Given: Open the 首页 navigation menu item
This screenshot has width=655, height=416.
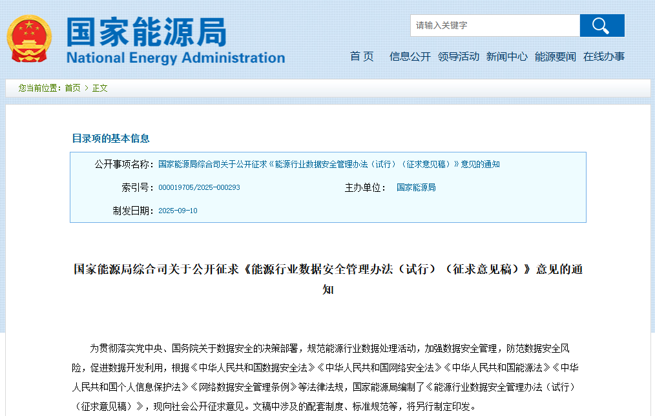Looking at the screenshot, I should 362,57.
